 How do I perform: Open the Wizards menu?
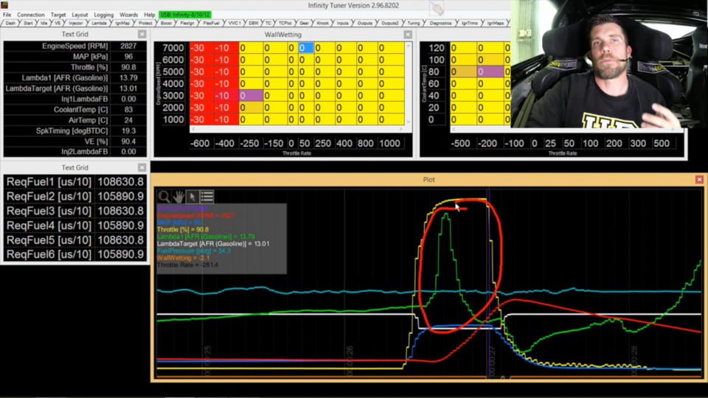click(128, 15)
